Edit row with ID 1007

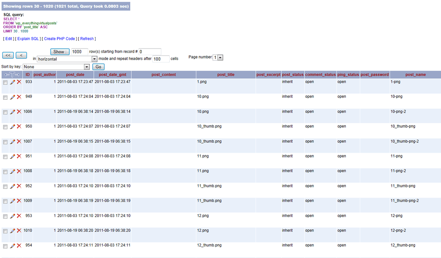[x=12, y=141]
